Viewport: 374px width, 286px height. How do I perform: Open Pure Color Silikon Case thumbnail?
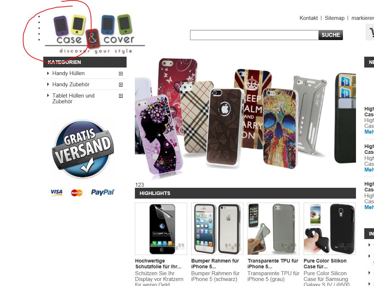(x=330, y=229)
